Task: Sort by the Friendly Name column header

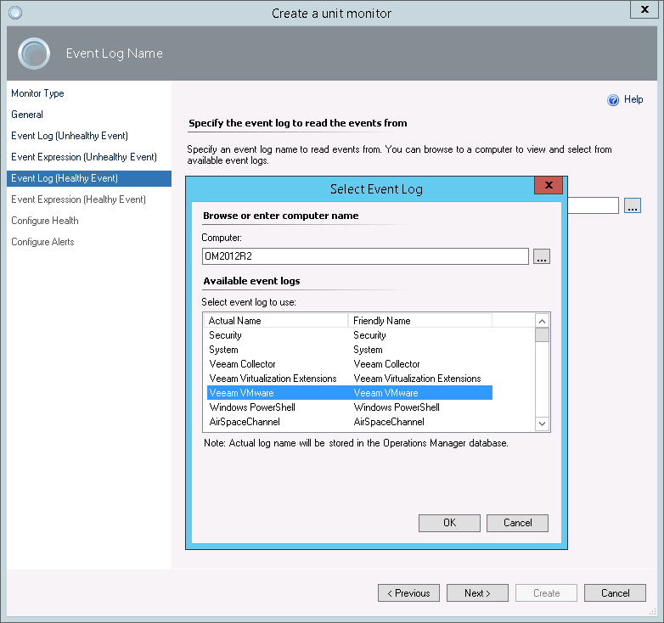Action: (x=419, y=321)
